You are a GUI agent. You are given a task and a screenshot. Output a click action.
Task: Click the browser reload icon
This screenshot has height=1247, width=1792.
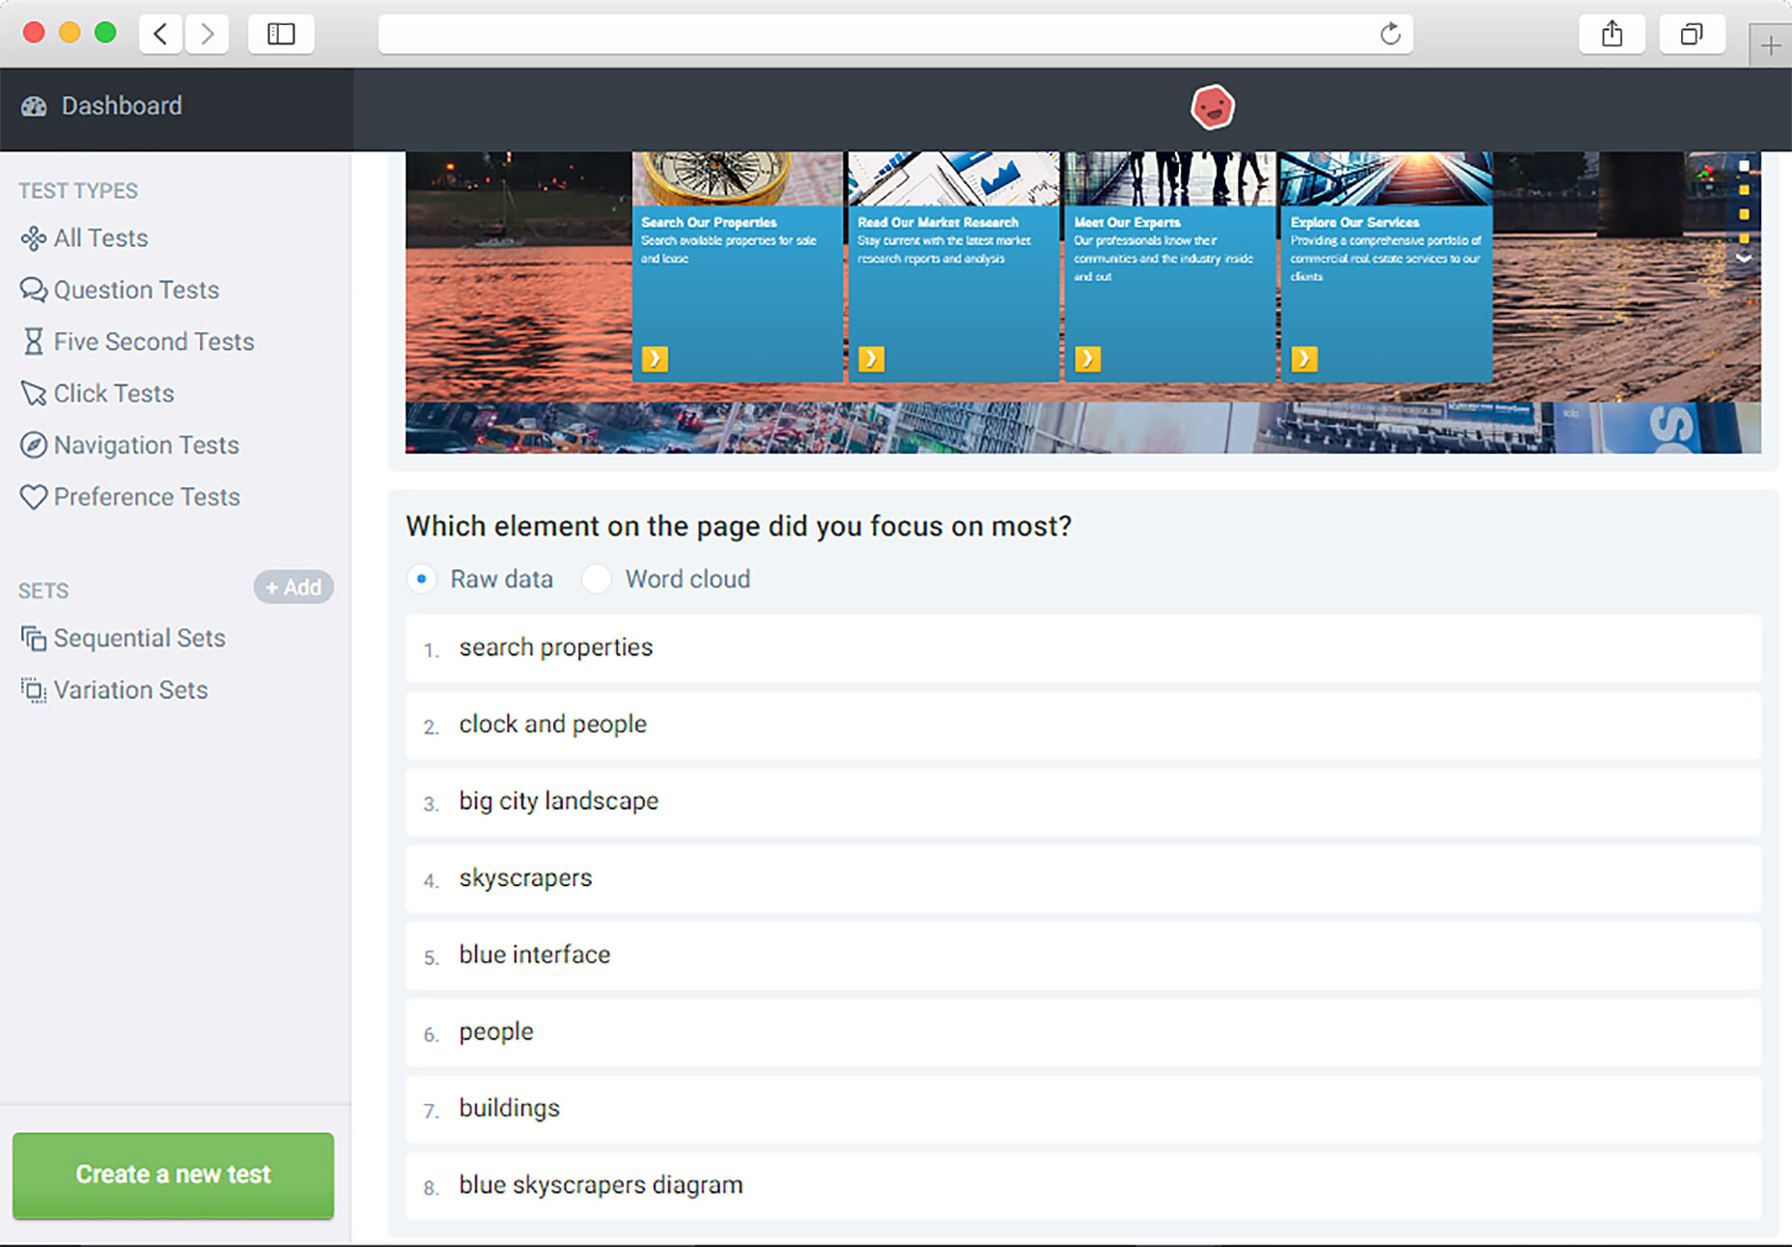click(x=1389, y=35)
